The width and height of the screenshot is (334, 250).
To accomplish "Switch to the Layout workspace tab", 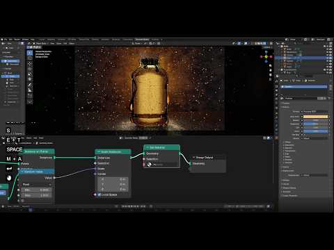I will click(42, 40).
